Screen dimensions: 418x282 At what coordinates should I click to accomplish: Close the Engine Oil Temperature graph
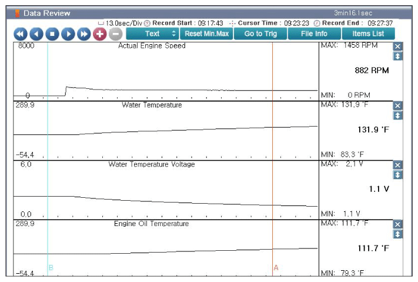point(398,225)
